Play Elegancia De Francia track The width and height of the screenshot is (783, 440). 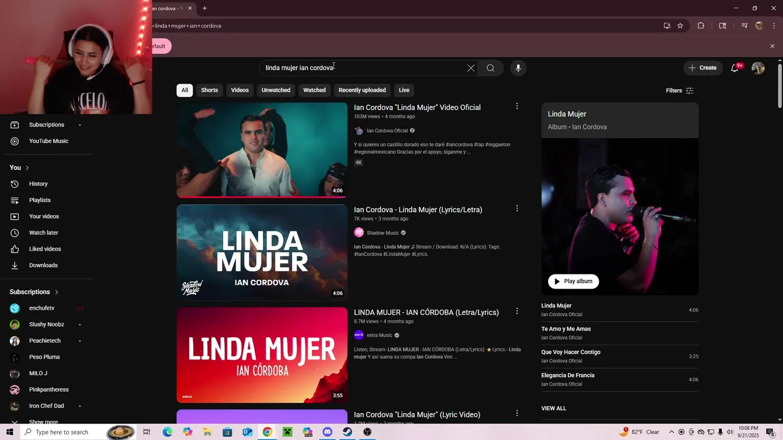(620, 380)
